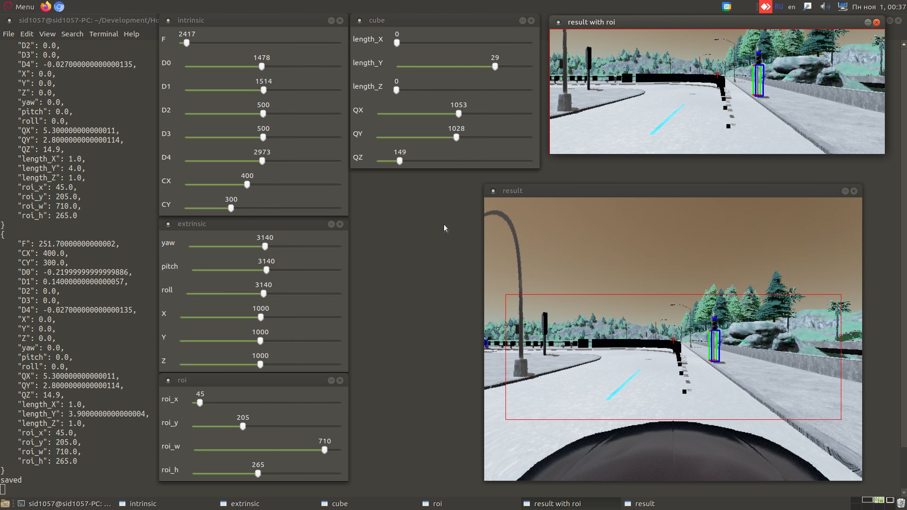Viewport: 907px width, 510px height.
Task: Switch the keyboard layout indicator 'en'
Action: 792,7
